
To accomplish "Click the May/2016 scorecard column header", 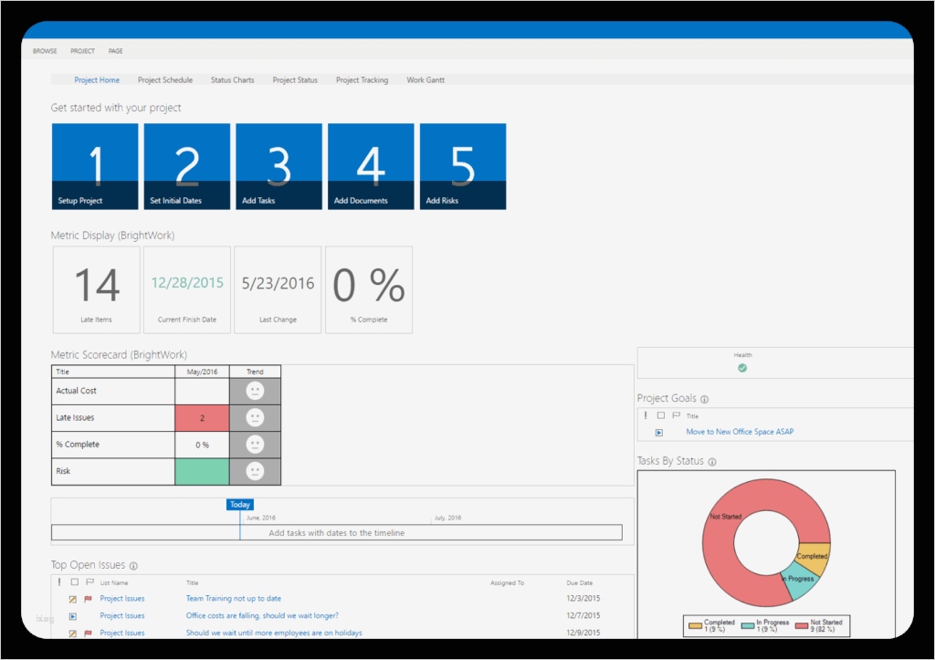I will (x=202, y=372).
